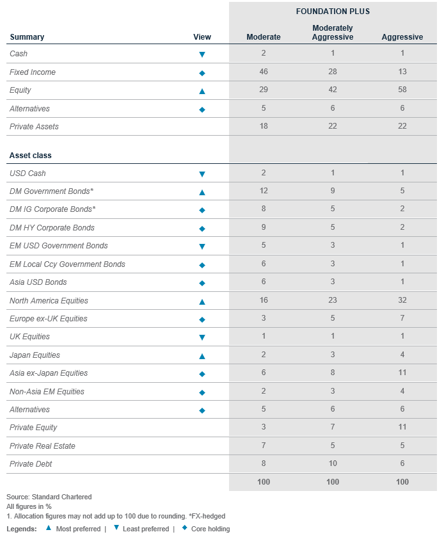
Task: Click the Source: Standard Chartered text
Action: [49, 497]
